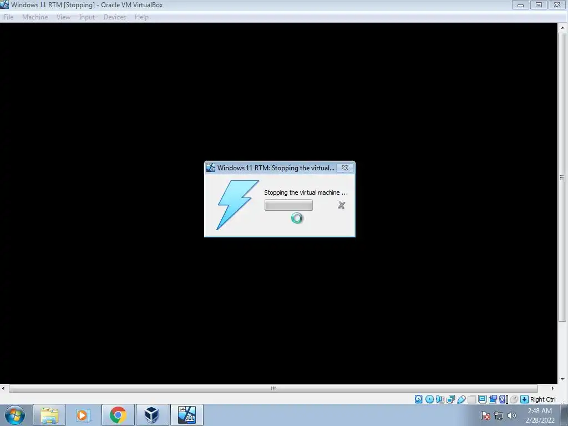568x426 pixels.
Task: Click the Right Ctrl host key label
Action: pyautogui.click(x=542, y=399)
